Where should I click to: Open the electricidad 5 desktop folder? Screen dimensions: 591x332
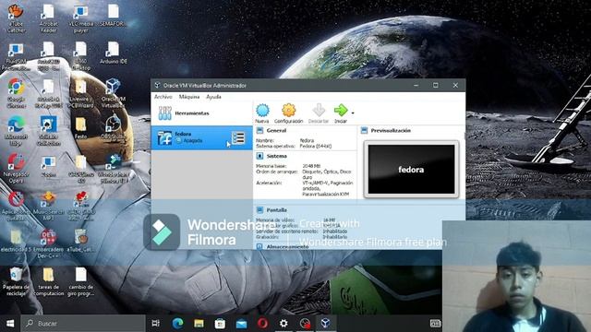(x=16, y=241)
